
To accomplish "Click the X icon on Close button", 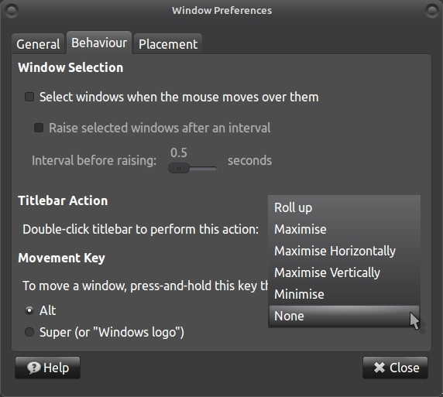I will (379, 368).
